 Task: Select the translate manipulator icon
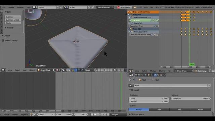[x=76, y=70]
